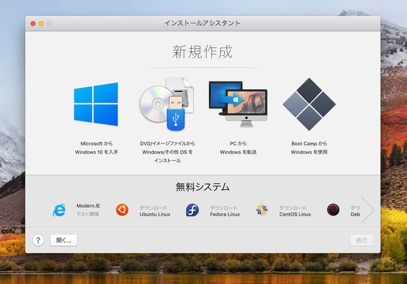Select the blue Windows 10 logo icon

(x=96, y=104)
